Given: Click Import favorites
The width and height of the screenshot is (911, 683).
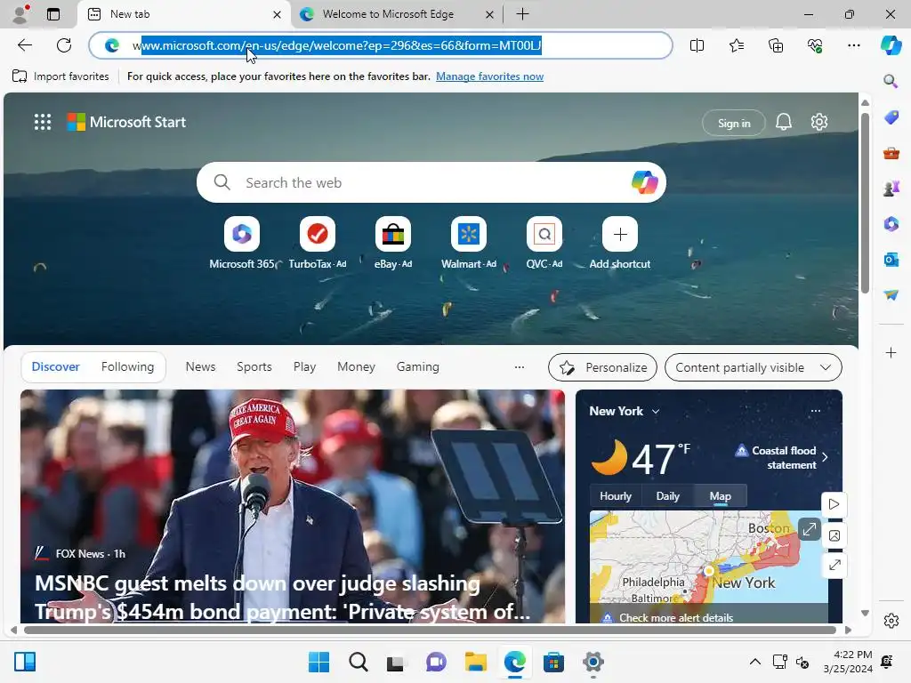Looking at the screenshot, I should point(60,76).
